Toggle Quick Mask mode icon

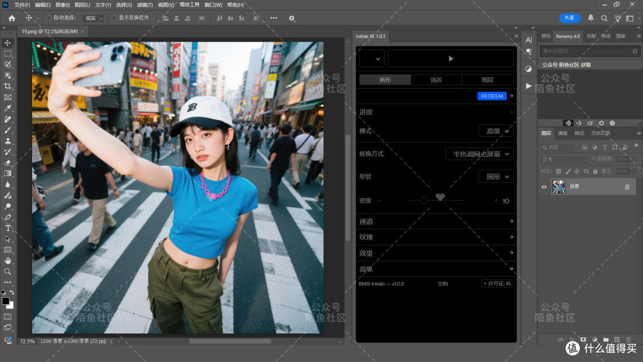[7, 317]
